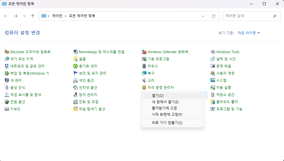Choose 바로 가기 만들기(S) menu entry
This screenshot has height=161, width=284.
click(x=173, y=123)
